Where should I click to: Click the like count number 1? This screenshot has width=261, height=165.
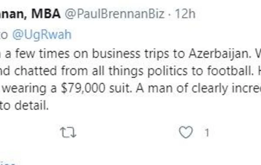pyautogui.click(x=207, y=133)
